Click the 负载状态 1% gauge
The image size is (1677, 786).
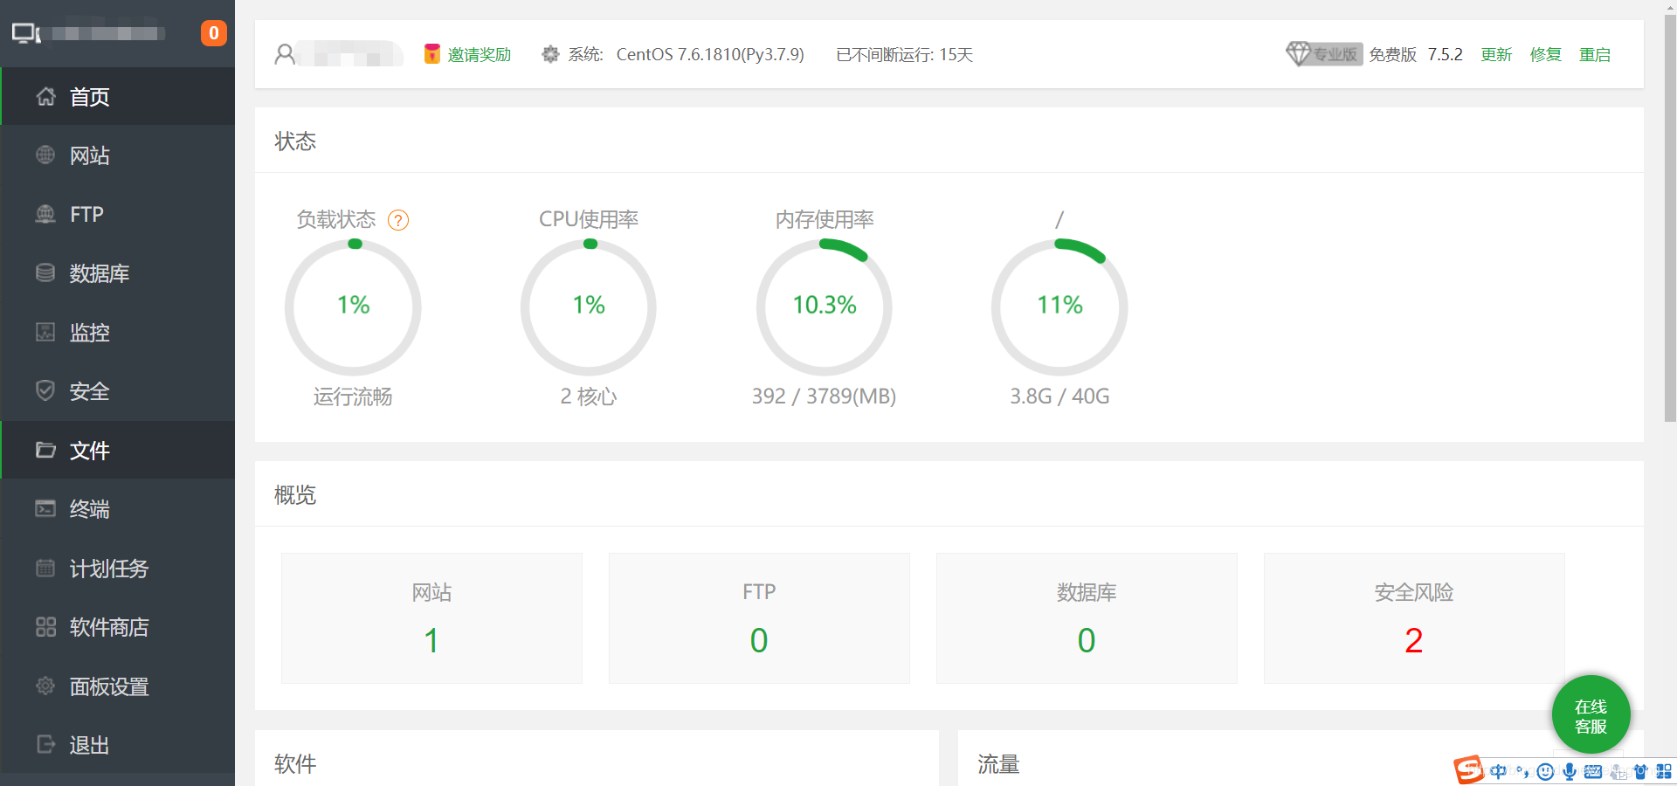pos(353,307)
